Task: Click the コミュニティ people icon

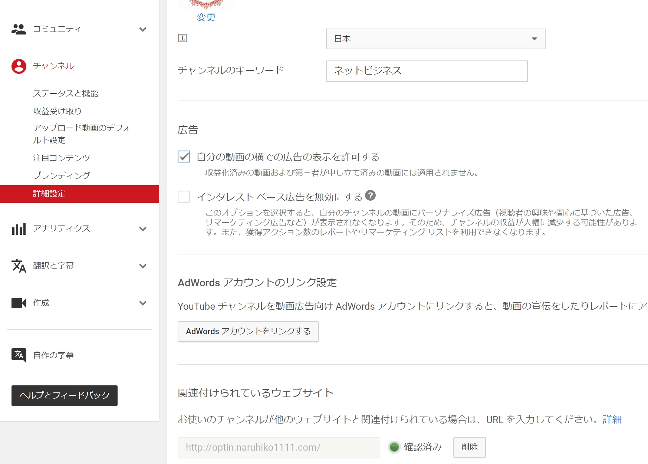Action: tap(19, 29)
